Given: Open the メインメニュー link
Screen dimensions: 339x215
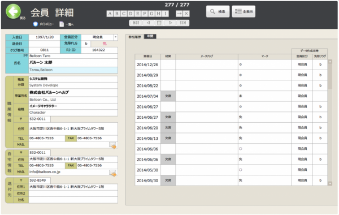Looking at the screenshot, I should [44, 24].
